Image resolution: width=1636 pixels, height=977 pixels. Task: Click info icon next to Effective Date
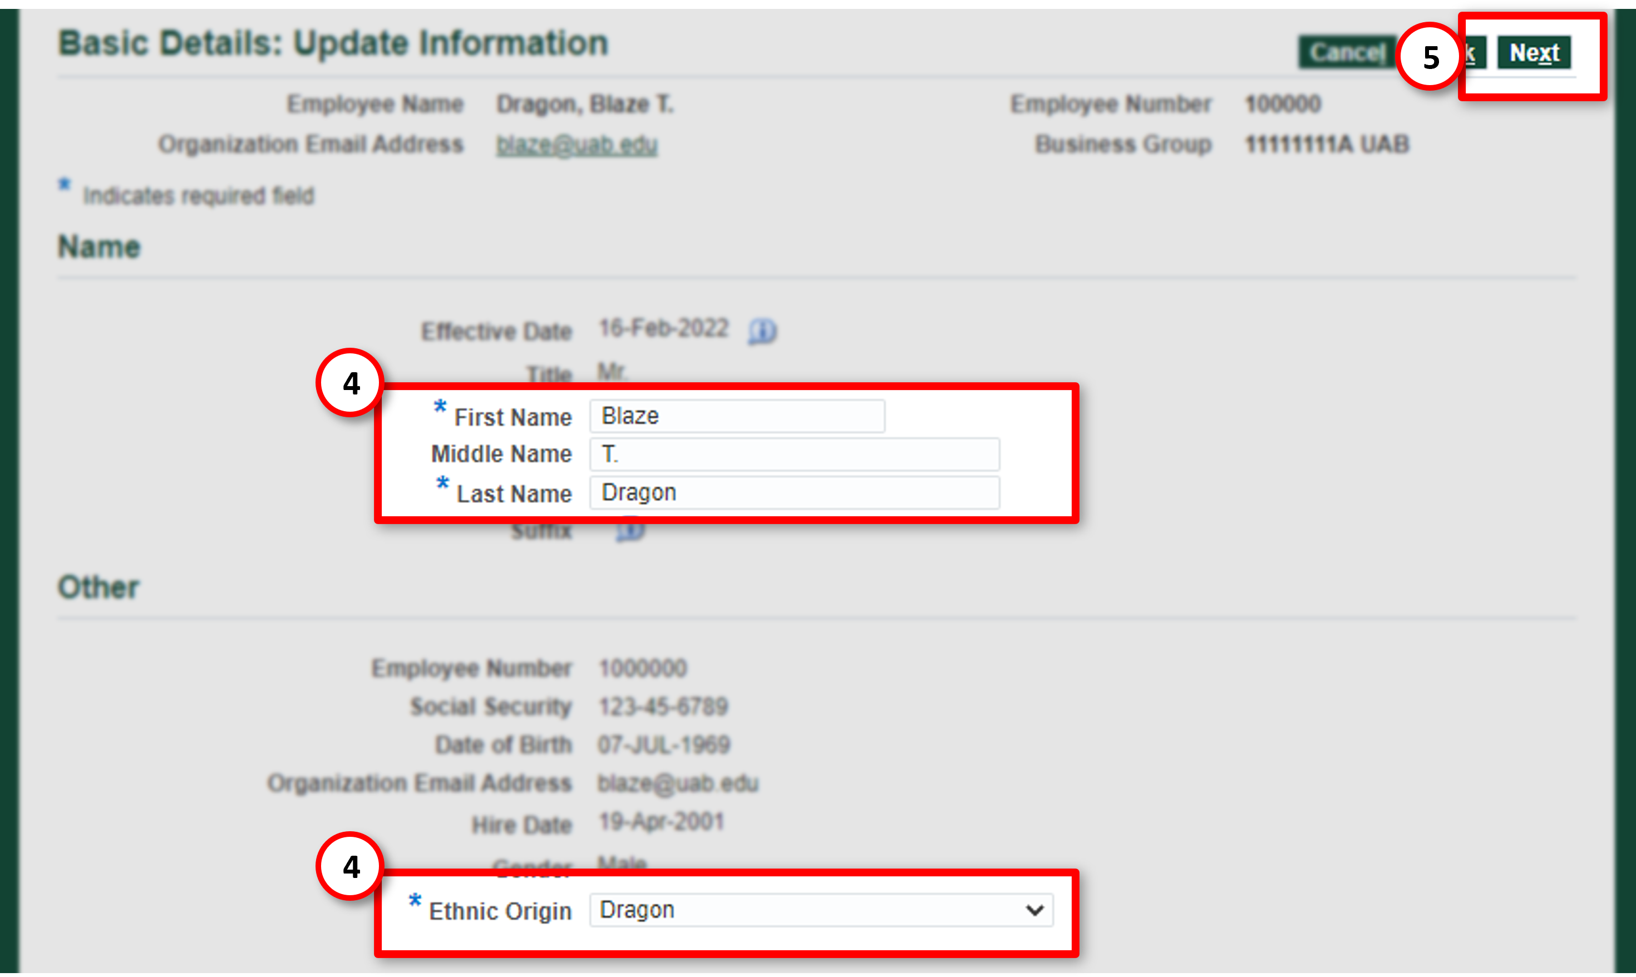[x=762, y=330]
